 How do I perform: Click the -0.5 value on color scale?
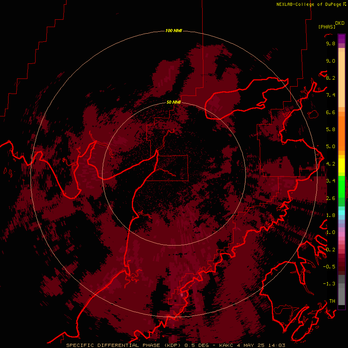[329, 267]
